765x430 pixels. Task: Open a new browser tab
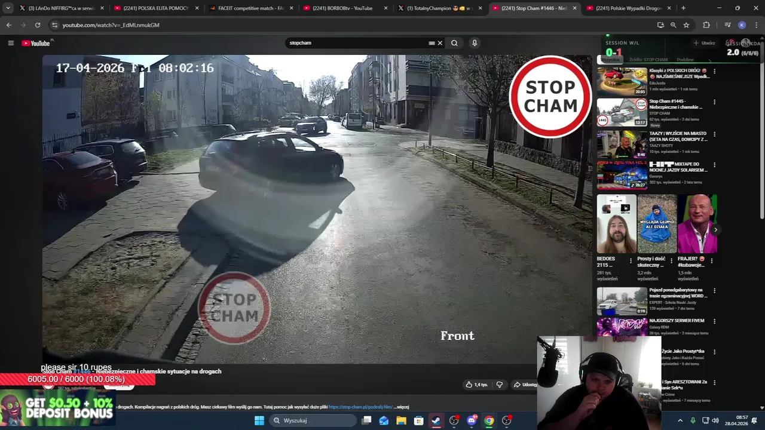(x=683, y=8)
